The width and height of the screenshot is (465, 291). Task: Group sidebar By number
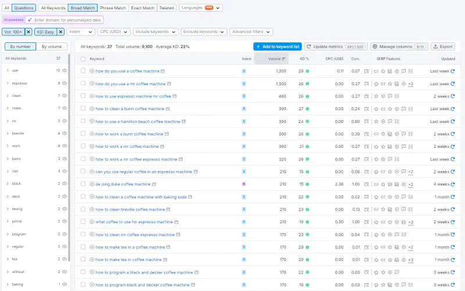(20, 46)
